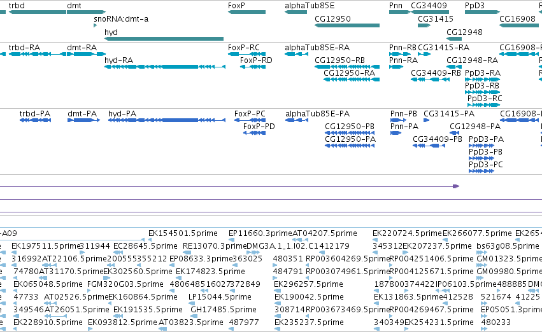Click the bs63g08.5prime EST label
542x332 pixels.
point(508,246)
